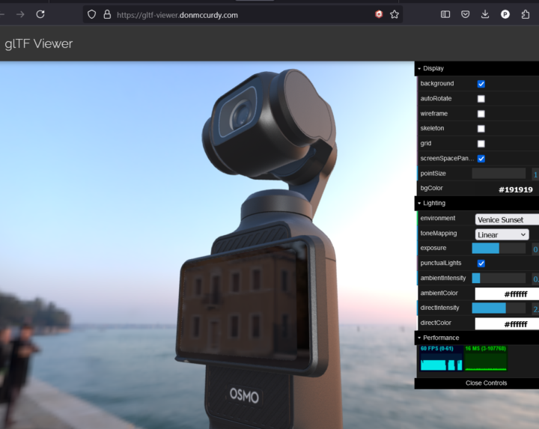Bookmark this page with the star icon

coord(395,14)
